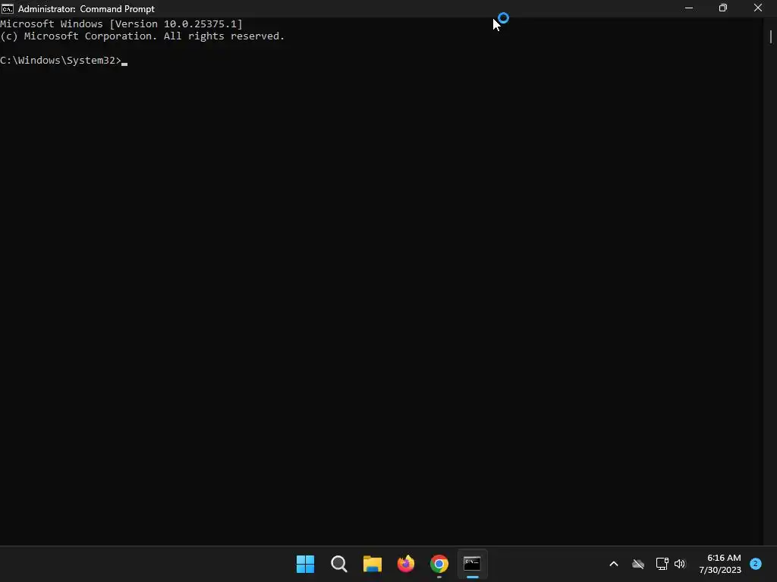Click the Microsoft Corporation copyright line
This screenshot has width=777, height=582.
coord(142,36)
